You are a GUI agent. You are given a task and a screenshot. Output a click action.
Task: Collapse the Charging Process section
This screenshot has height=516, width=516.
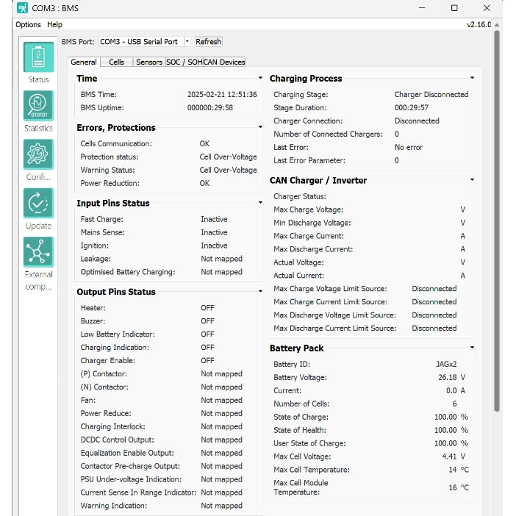coord(472,78)
